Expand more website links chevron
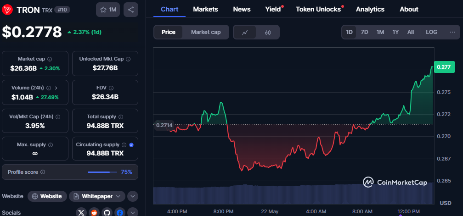 (x=133, y=196)
